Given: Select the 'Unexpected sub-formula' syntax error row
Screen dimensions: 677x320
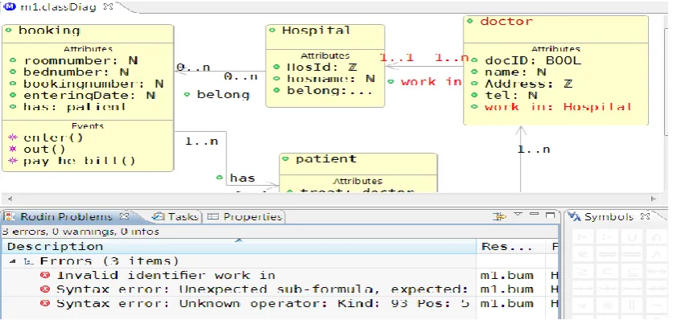Looking at the screenshot, I should 262,289.
